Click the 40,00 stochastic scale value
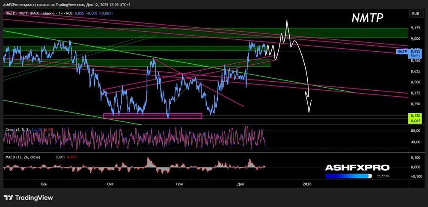Viewport: 428px width, 207px height. (x=415, y=142)
